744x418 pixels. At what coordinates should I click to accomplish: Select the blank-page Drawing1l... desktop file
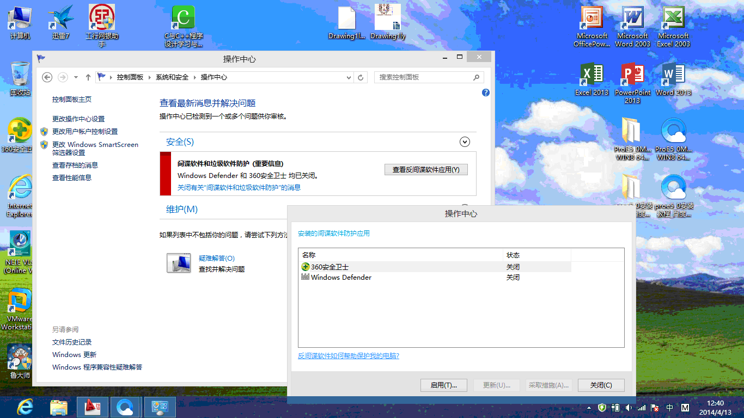point(347,22)
